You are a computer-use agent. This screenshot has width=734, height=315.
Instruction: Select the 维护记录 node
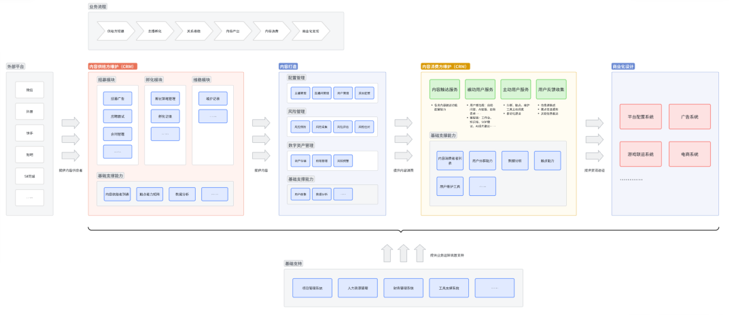tap(213, 99)
